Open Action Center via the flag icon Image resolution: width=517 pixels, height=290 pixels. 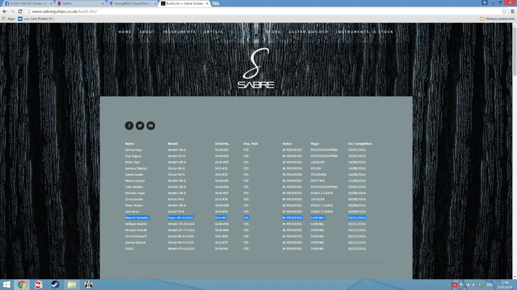461,285
